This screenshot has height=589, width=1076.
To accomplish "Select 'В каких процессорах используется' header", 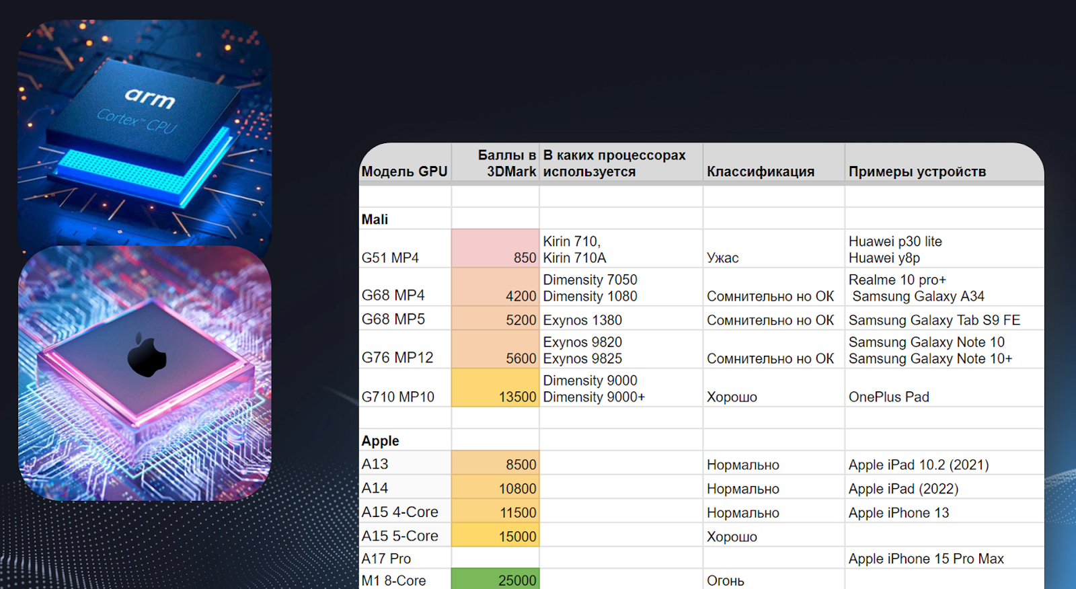I will [x=621, y=163].
